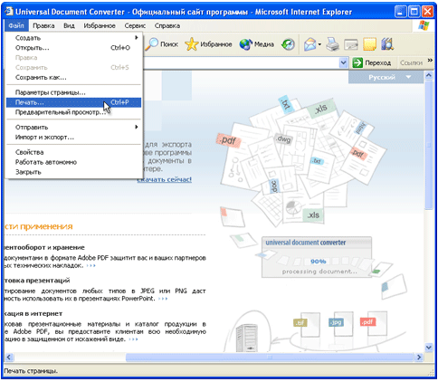The image size is (438, 382).
Task: Open link arrows after презентациях PowerPoint
Action: pyautogui.click(x=163, y=299)
